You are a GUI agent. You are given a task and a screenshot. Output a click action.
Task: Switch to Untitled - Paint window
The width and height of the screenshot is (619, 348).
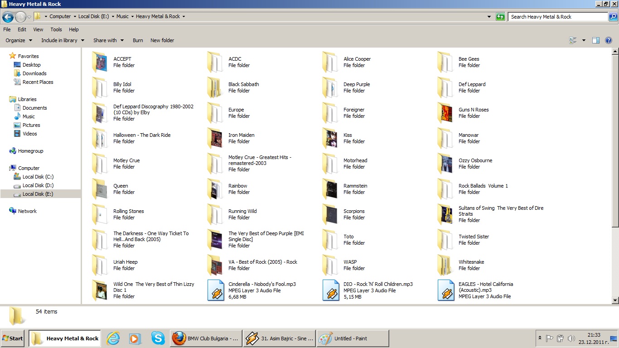(x=353, y=338)
